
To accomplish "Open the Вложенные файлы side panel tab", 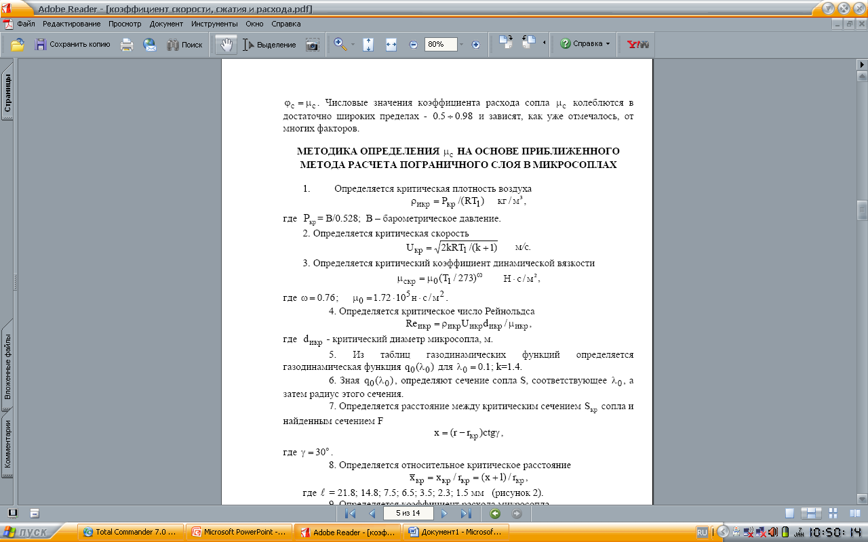I will [7, 366].
